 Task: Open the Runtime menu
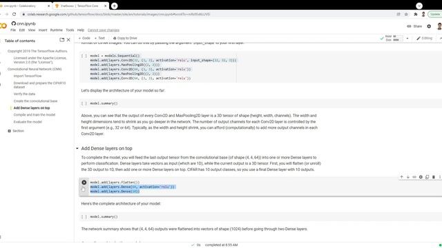pos(57,30)
